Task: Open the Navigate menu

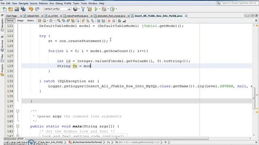Action: pos(23,3)
